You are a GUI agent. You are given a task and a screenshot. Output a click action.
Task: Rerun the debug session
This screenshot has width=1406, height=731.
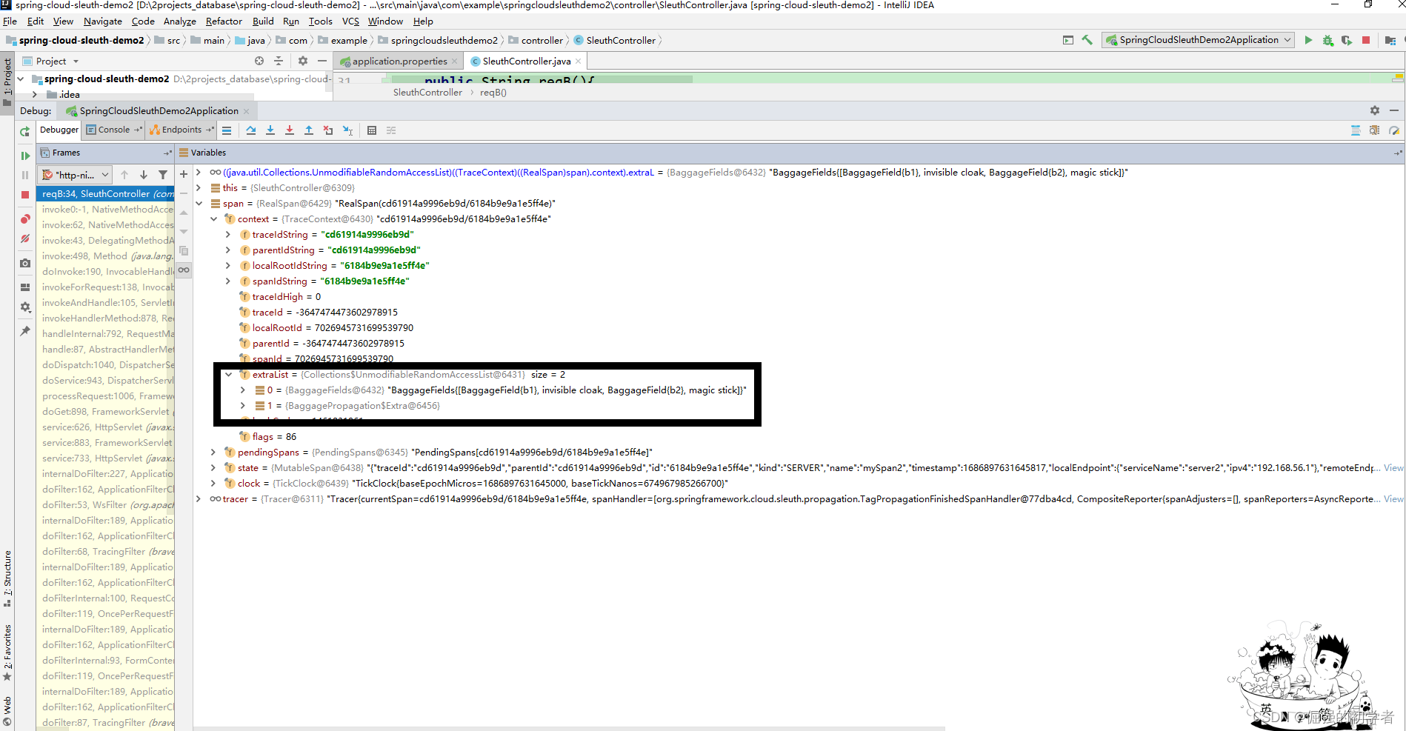pos(25,131)
